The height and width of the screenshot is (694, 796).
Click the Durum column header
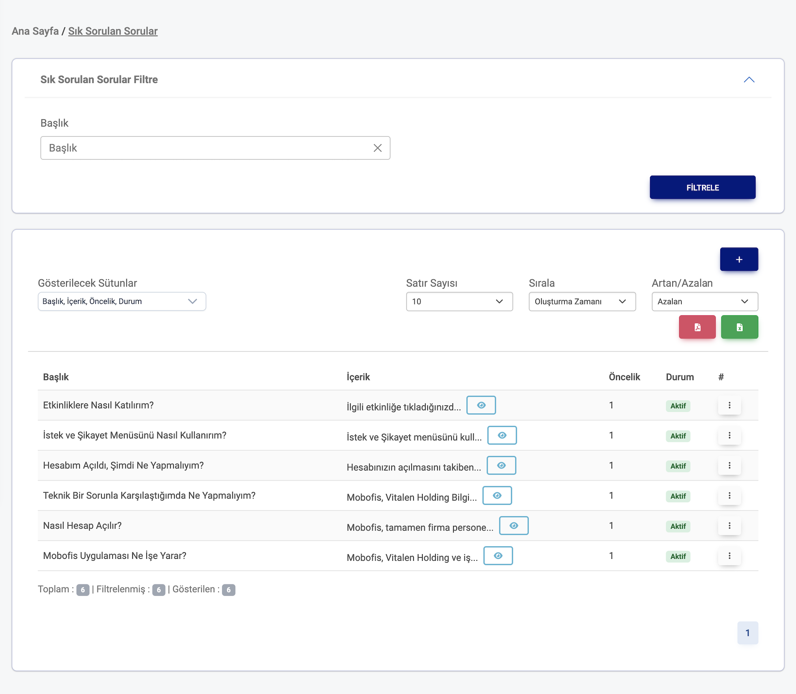(x=680, y=377)
